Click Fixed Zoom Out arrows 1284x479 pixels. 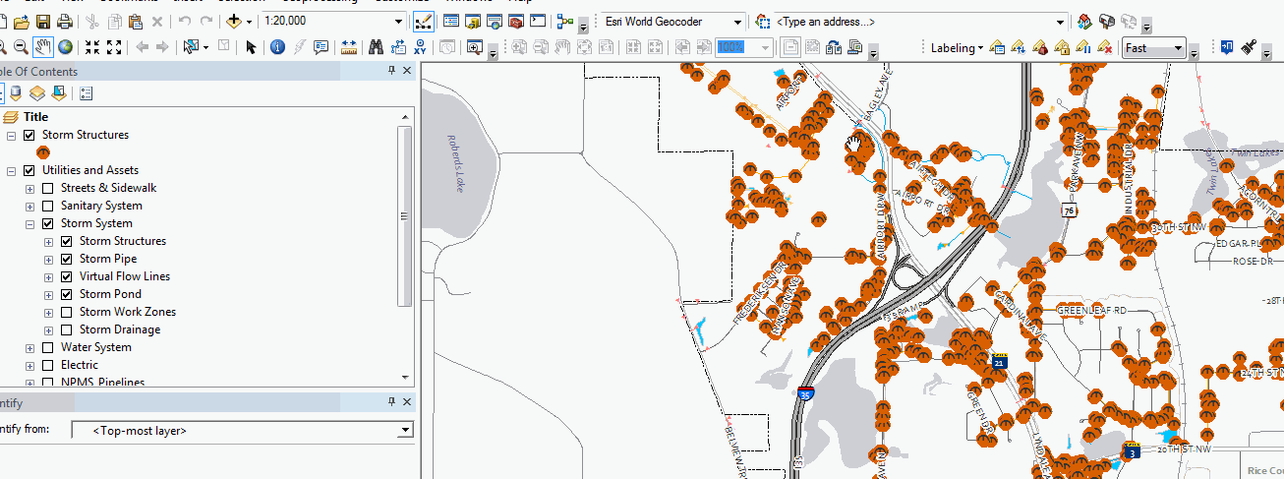pyautogui.click(x=114, y=46)
